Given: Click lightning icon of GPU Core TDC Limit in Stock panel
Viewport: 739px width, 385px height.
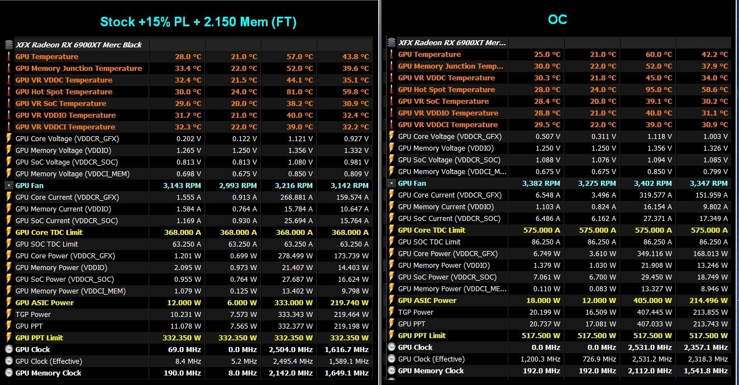Looking at the screenshot, I should click(8, 232).
